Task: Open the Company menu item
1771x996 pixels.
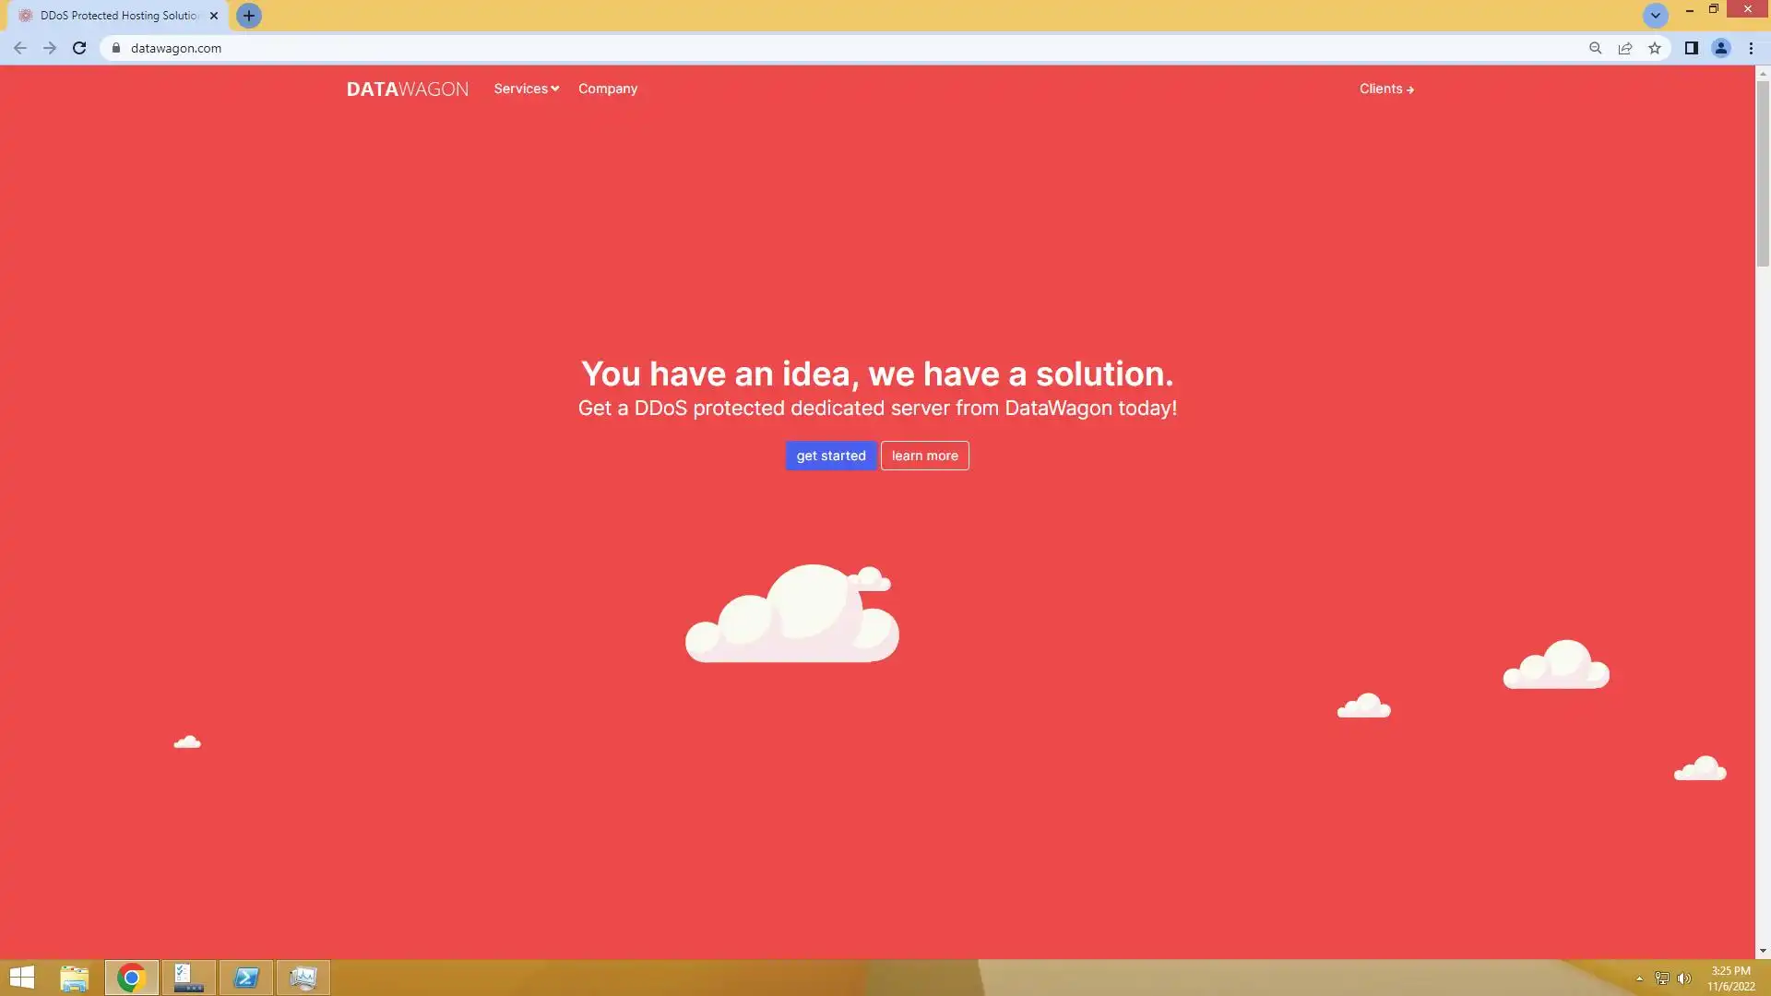Action: click(x=607, y=89)
